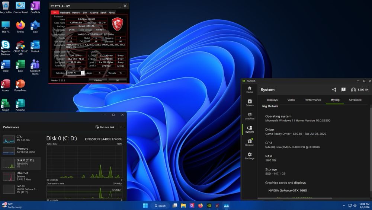Open Visio desktop shortcut
Image resolution: width=372 pixels, height=210 pixels.
pyautogui.click(x=35, y=26)
